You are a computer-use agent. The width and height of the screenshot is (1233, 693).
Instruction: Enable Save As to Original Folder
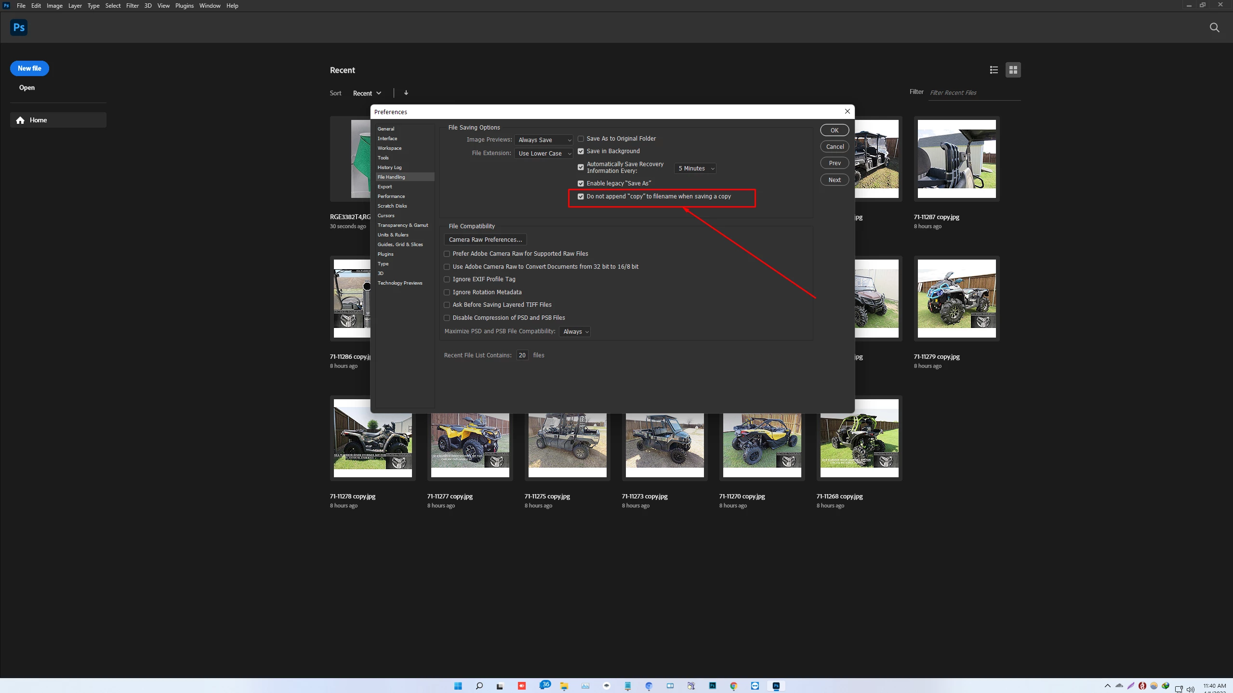click(x=581, y=139)
